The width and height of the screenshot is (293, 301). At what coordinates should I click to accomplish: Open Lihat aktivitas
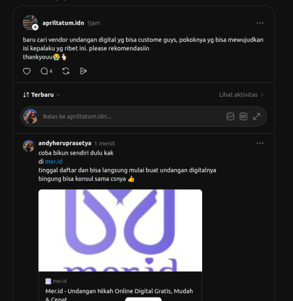pos(241,95)
